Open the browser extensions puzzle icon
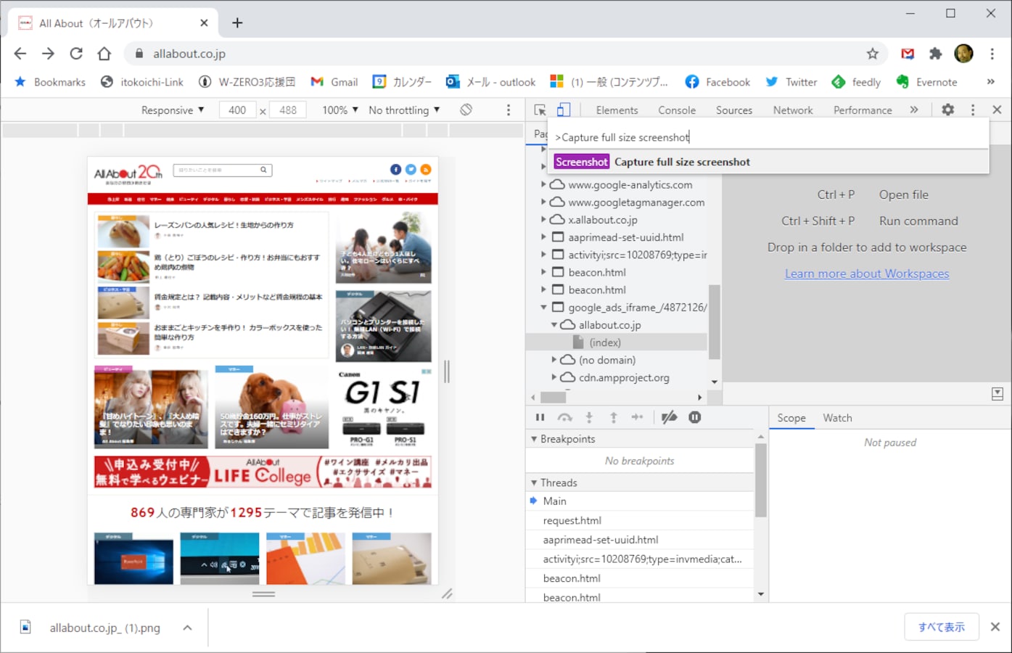The image size is (1012, 653). tap(935, 54)
